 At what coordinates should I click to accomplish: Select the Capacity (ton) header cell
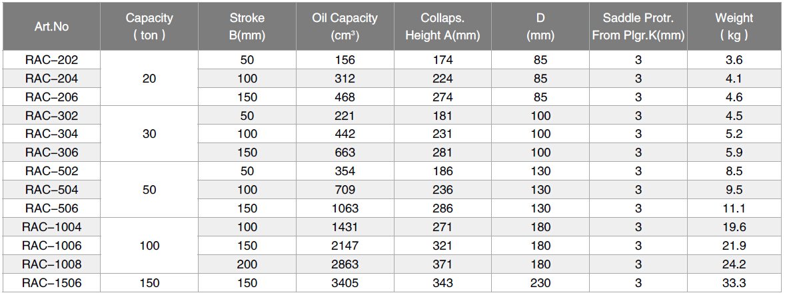[149, 27]
